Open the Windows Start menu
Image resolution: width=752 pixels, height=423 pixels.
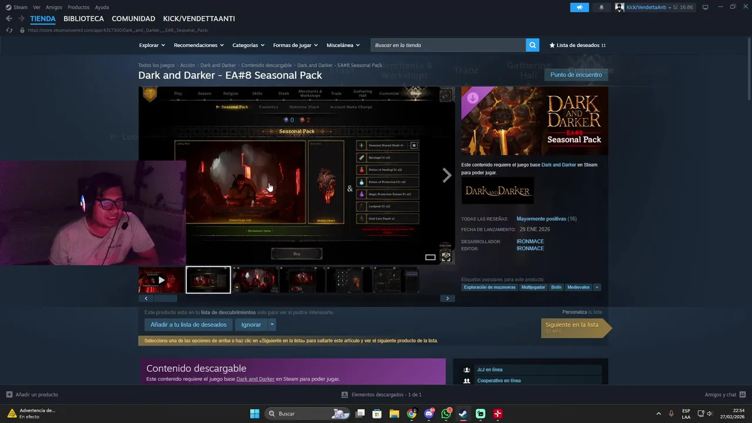(254, 414)
